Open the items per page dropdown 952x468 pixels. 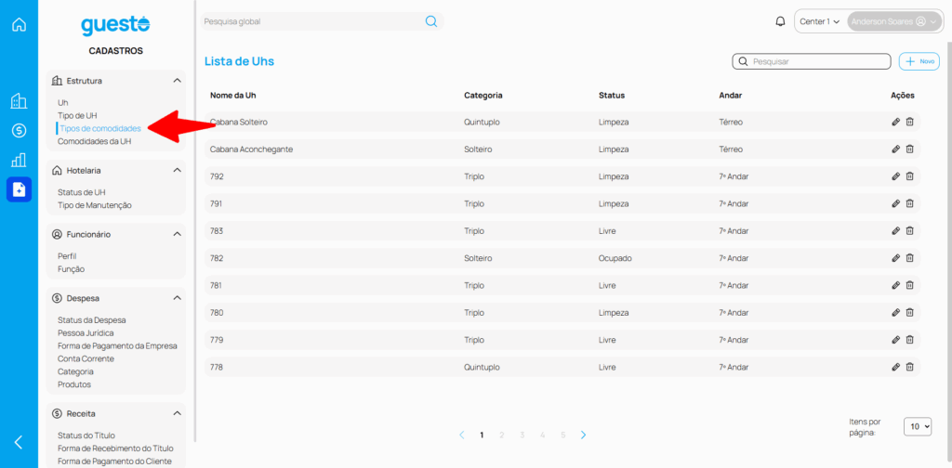click(918, 426)
